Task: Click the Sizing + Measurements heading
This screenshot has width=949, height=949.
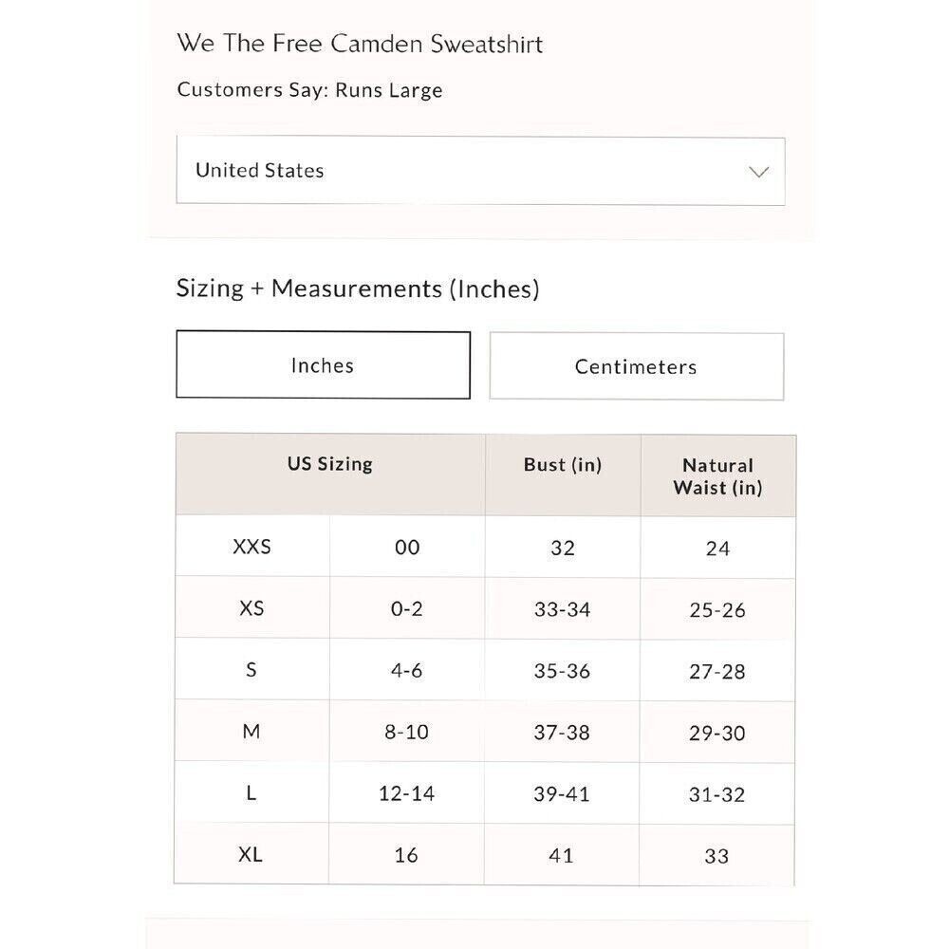Action: 358,288
